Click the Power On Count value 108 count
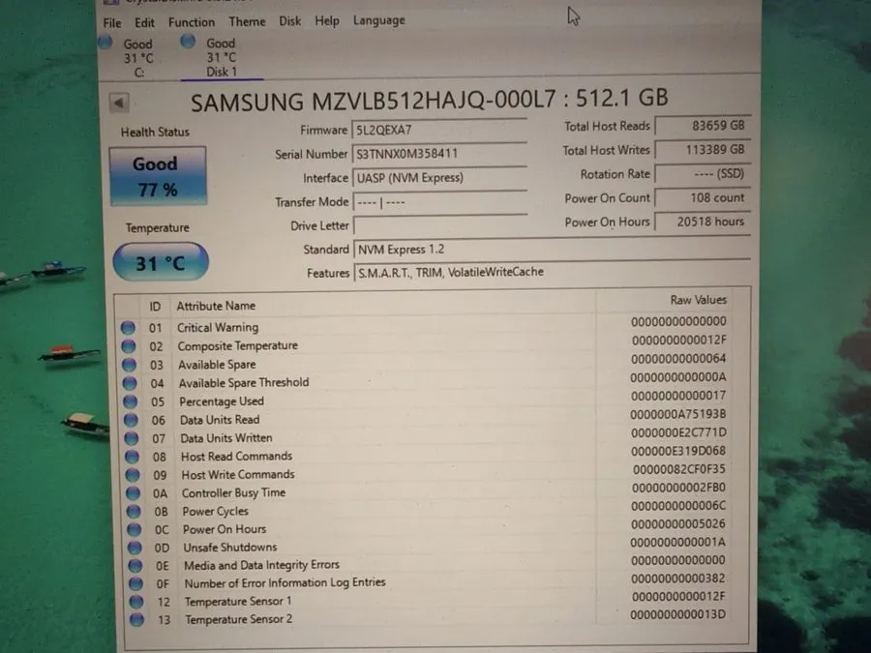The height and width of the screenshot is (653, 871). click(x=703, y=197)
